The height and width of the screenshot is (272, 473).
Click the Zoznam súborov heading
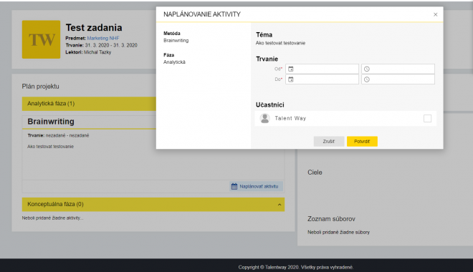tap(331, 219)
